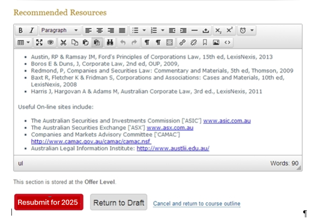
Task: Open numbered list style dropdown arrow
Action: click(x=162, y=30)
